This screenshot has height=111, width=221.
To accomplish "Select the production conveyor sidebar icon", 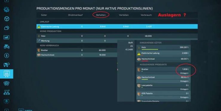I will click(7, 92).
